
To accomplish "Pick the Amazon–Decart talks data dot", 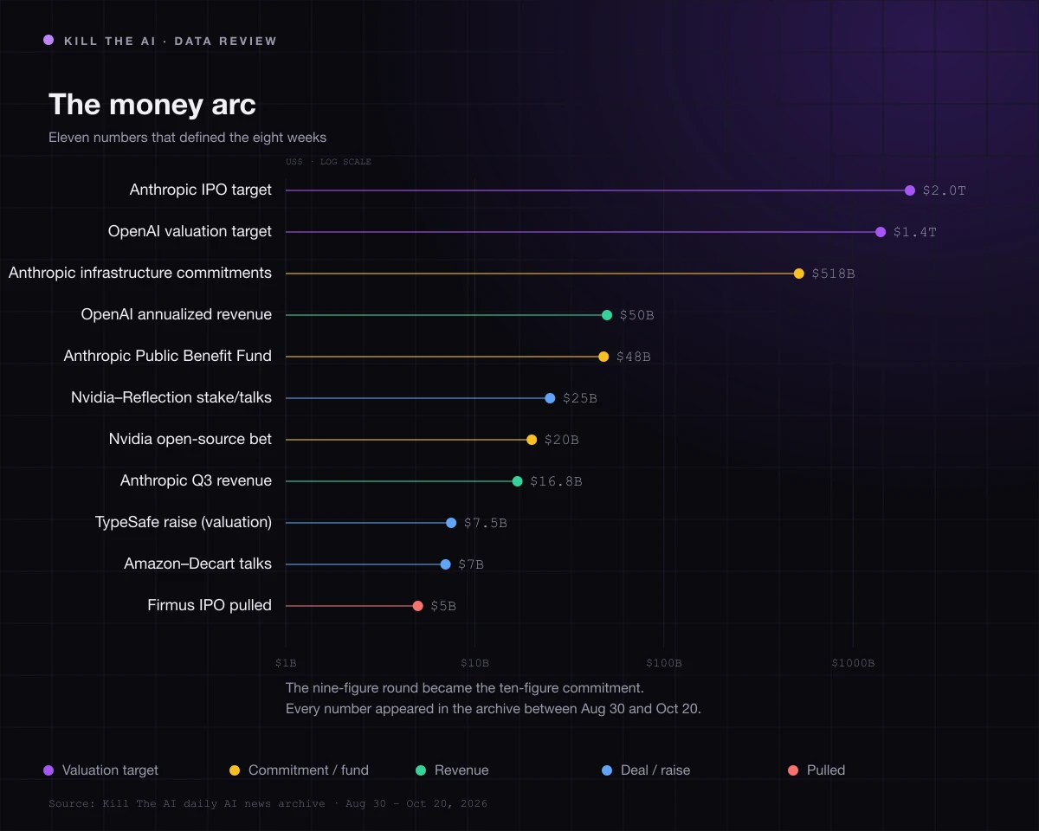I will [x=446, y=564].
